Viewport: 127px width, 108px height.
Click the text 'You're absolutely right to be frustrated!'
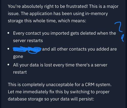[48, 6]
